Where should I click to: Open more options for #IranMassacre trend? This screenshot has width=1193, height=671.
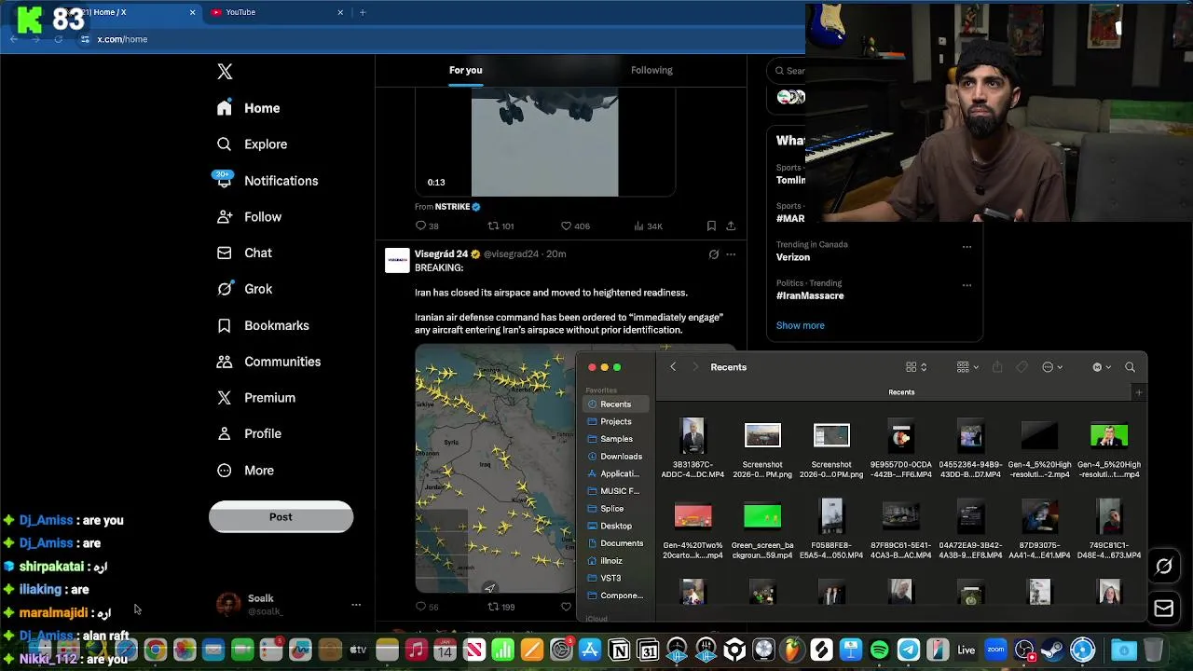[967, 285]
